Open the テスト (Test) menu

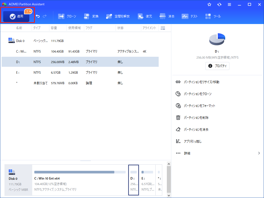click(190, 16)
